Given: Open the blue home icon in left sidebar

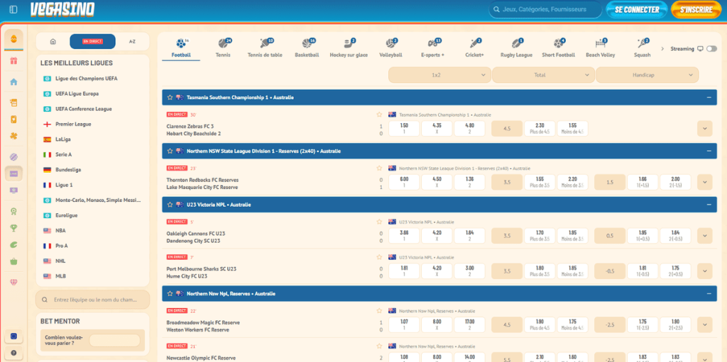Looking at the screenshot, I should pos(13,82).
